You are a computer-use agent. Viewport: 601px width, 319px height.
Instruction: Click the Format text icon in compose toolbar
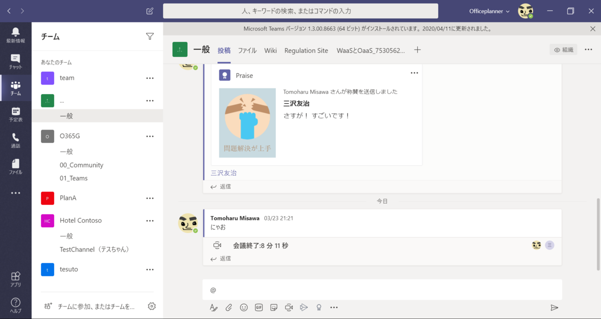point(213,307)
